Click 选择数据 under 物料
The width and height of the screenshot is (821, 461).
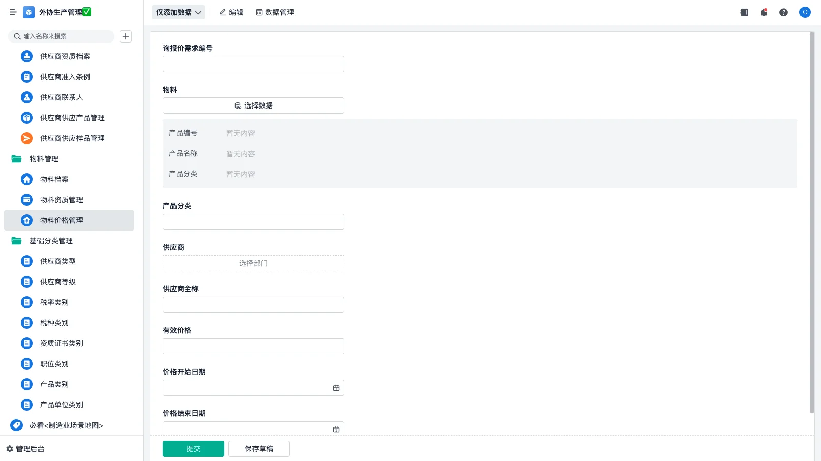(253, 106)
